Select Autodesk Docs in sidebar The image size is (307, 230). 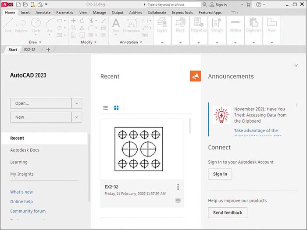click(x=25, y=150)
